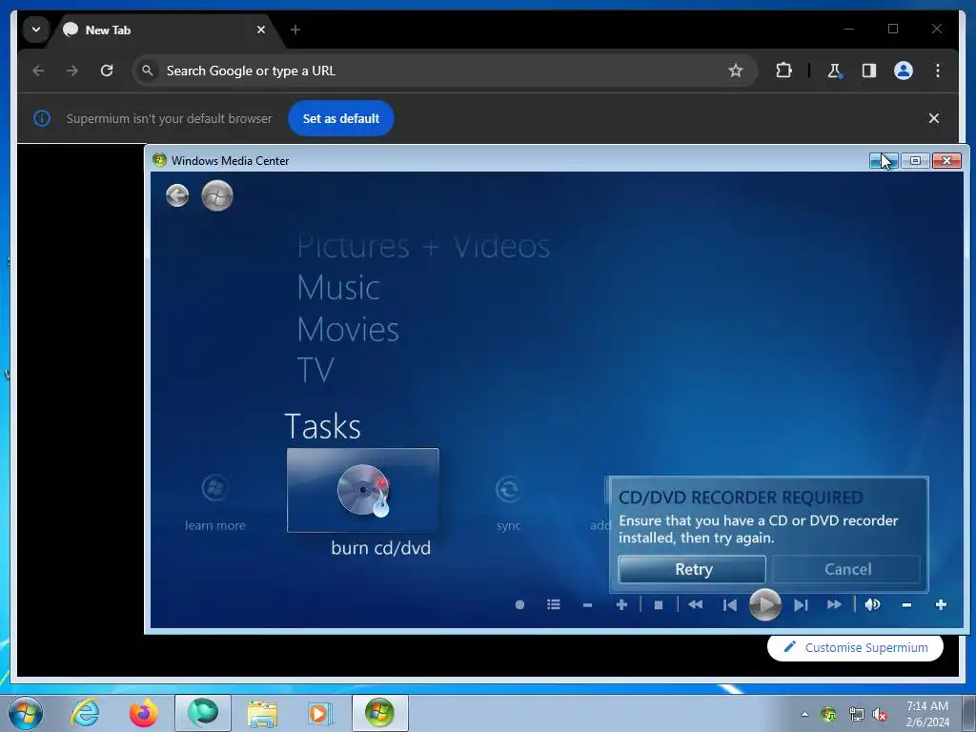Launch Internet Explorer from taskbar

coord(85,713)
